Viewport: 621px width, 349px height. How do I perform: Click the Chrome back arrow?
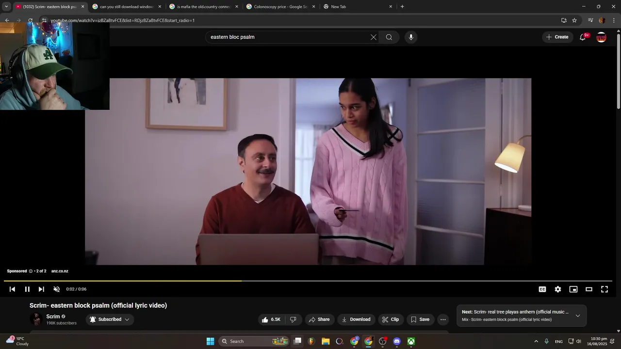[7, 20]
